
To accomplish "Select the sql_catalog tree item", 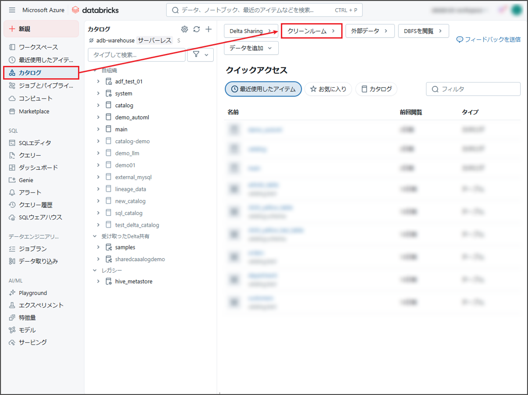I will 129,213.
